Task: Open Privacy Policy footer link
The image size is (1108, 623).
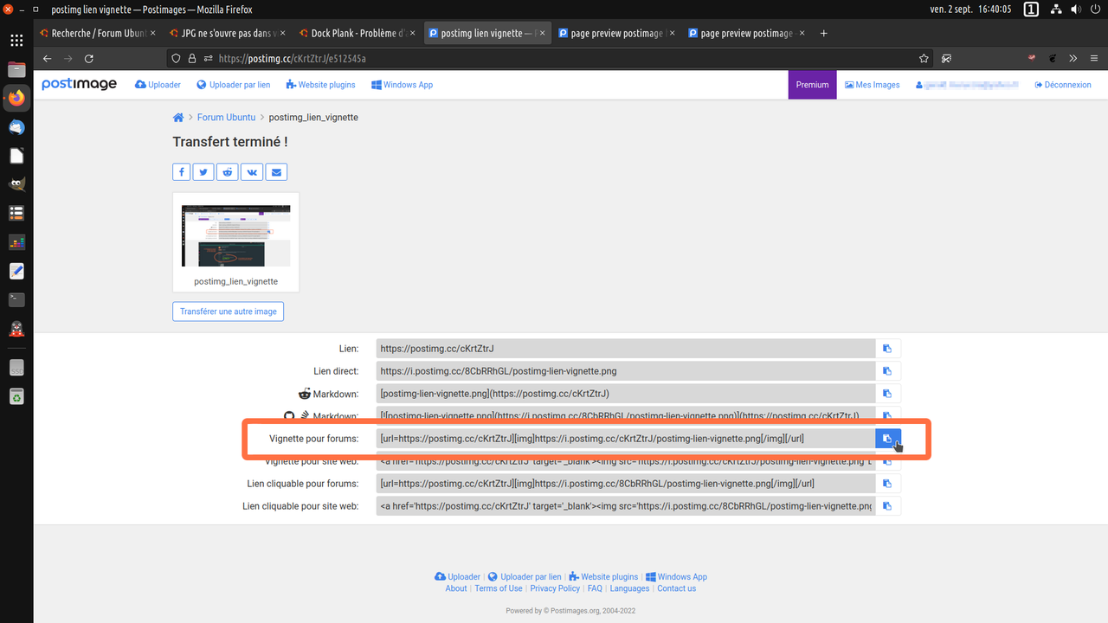Action: click(x=555, y=588)
